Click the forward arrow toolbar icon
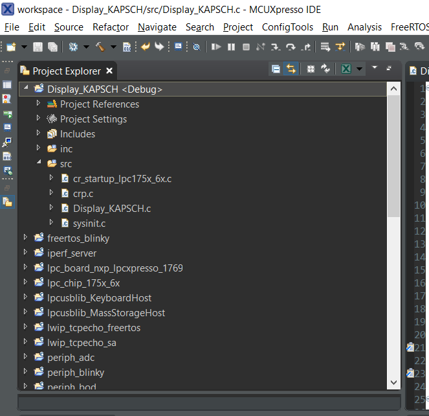This screenshot has height=416, width=429. click(x=159, y=47)
